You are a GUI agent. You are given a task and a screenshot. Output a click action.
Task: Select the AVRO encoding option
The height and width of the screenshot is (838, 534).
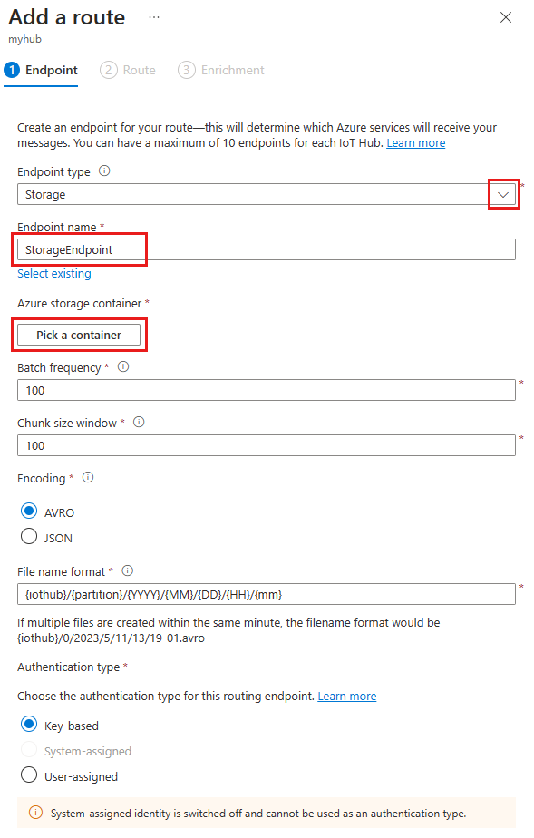[28, 512]
